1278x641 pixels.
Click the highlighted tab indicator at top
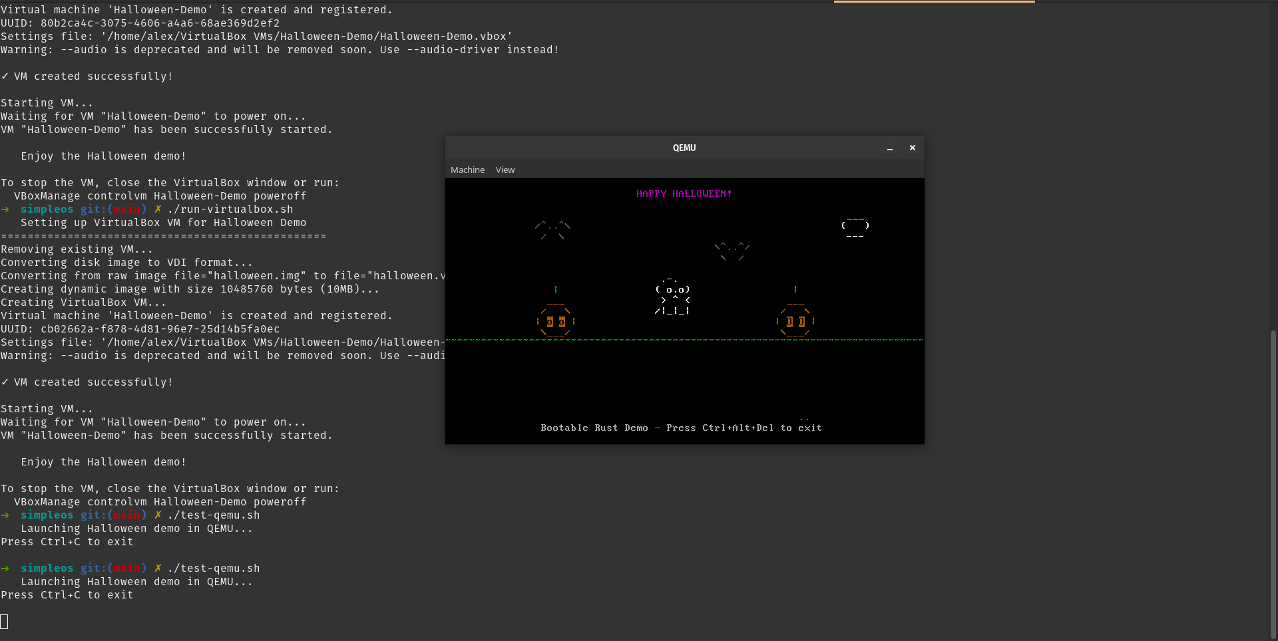click(934, 2)
